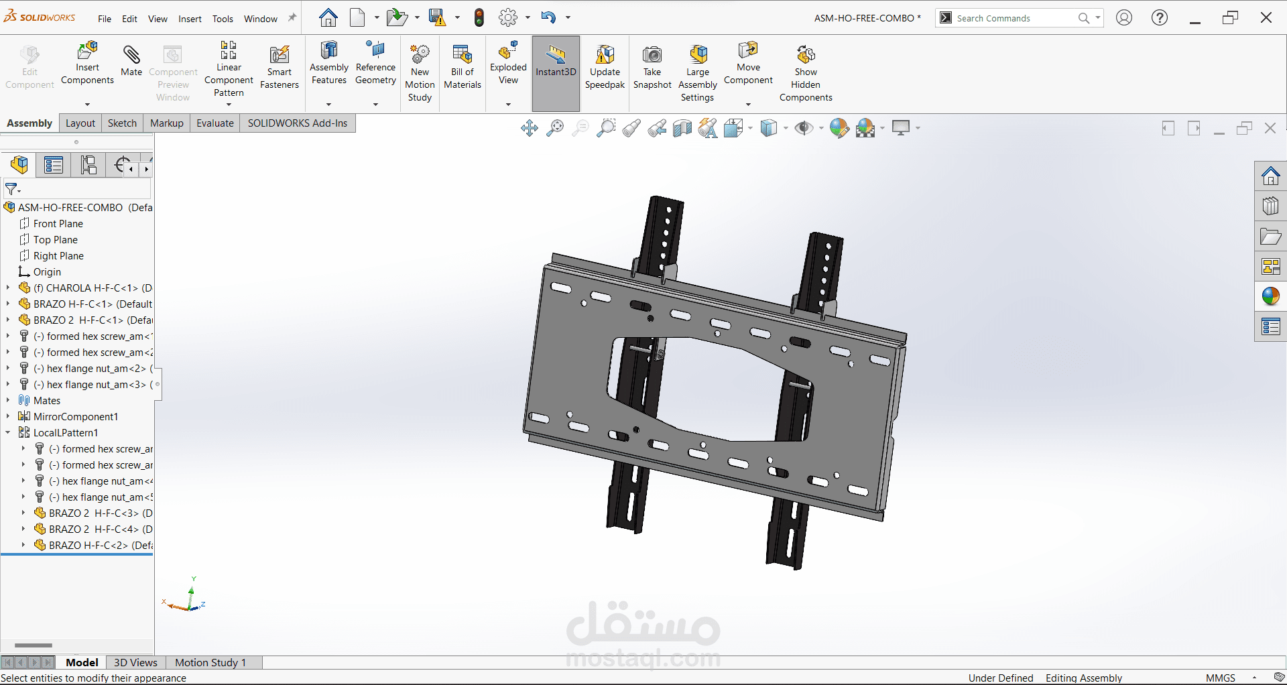Switch to the 3D Views tab

pos(135,662)
